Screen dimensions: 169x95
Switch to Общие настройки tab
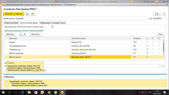(x=11, y=23)
